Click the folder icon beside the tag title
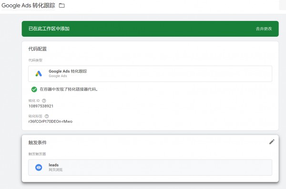This screenshot has width=286, height=189. click(62, 6)
